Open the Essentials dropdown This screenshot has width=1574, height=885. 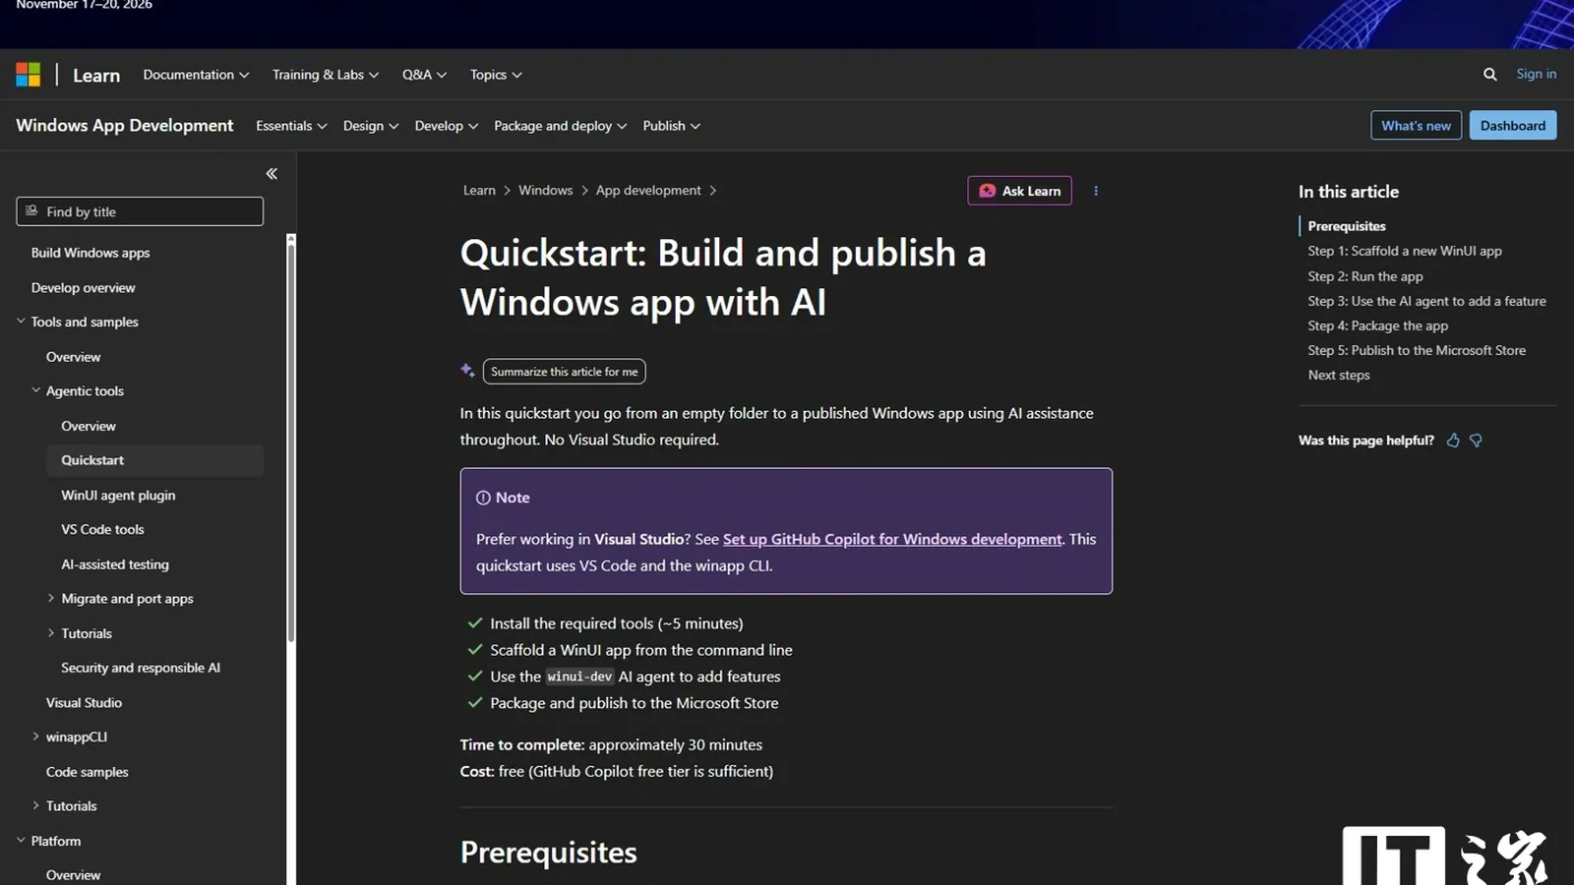coord(290,126)
